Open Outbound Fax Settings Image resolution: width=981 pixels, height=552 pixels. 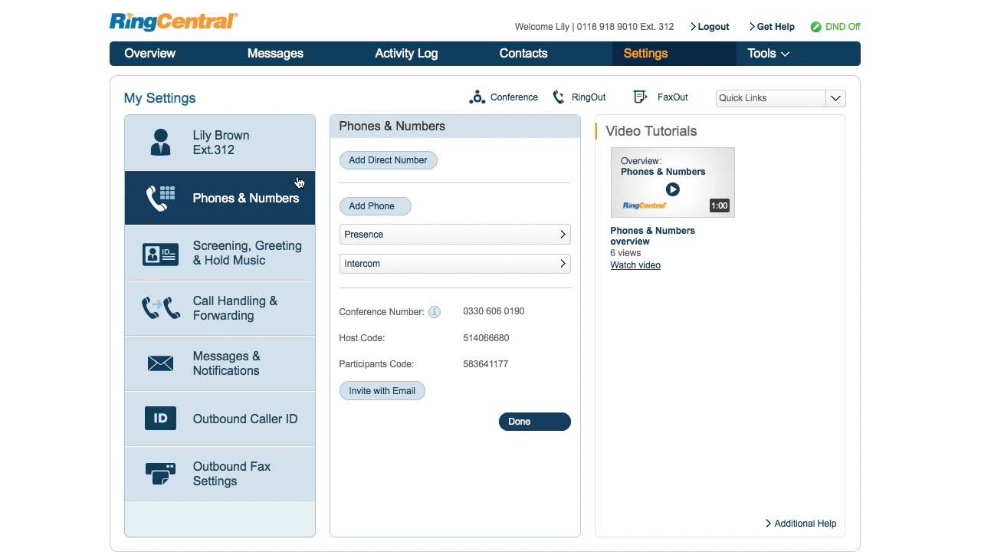pos(220,474)
